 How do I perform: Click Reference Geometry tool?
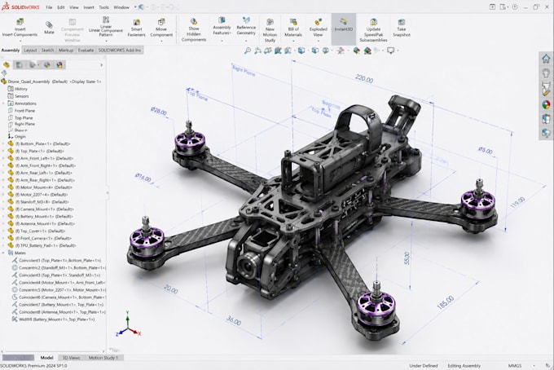[x=246, y=26]
